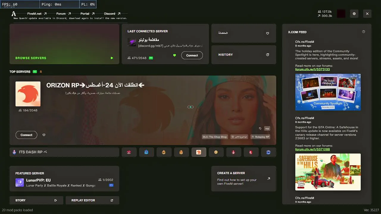This screenshot has height=214, width=381.
Task: Click the 20 mod packs loaded status
Action: (17, 210)
